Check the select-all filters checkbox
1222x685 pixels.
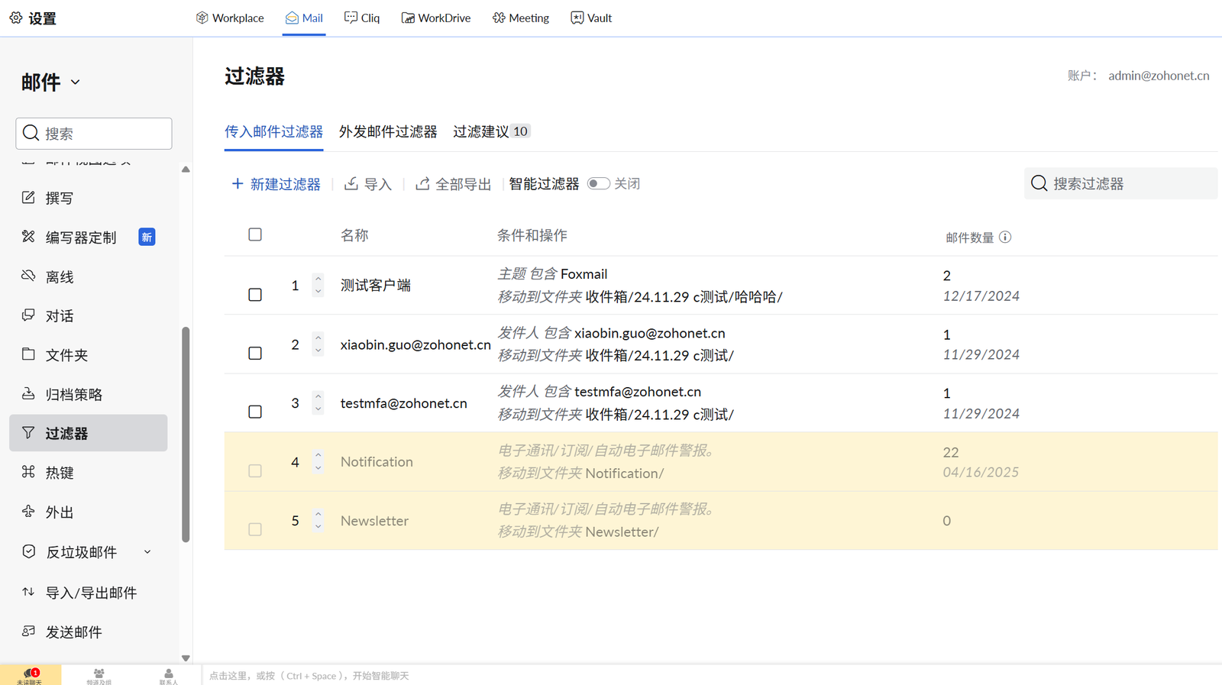coord(255,234)
